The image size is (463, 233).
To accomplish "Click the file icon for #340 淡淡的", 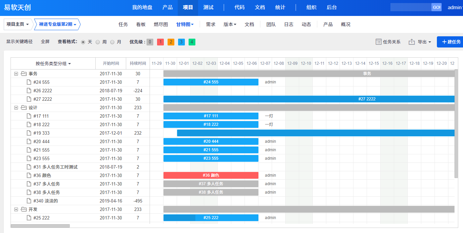I will 29,201.
